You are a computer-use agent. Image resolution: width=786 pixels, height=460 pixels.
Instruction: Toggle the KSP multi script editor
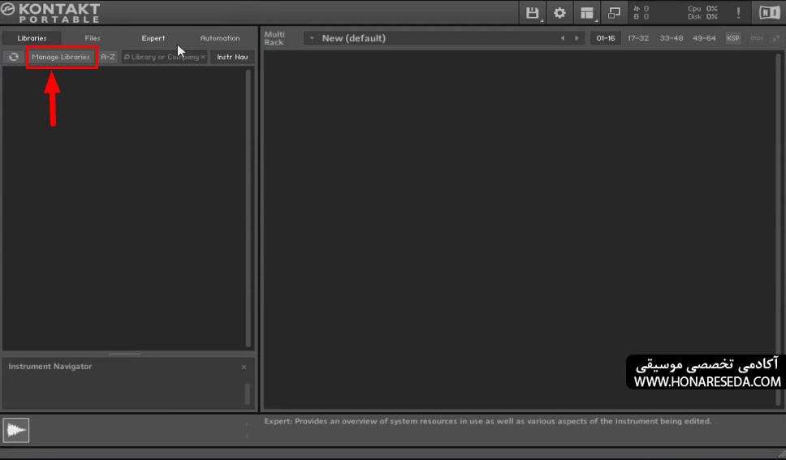pos(733,38)
